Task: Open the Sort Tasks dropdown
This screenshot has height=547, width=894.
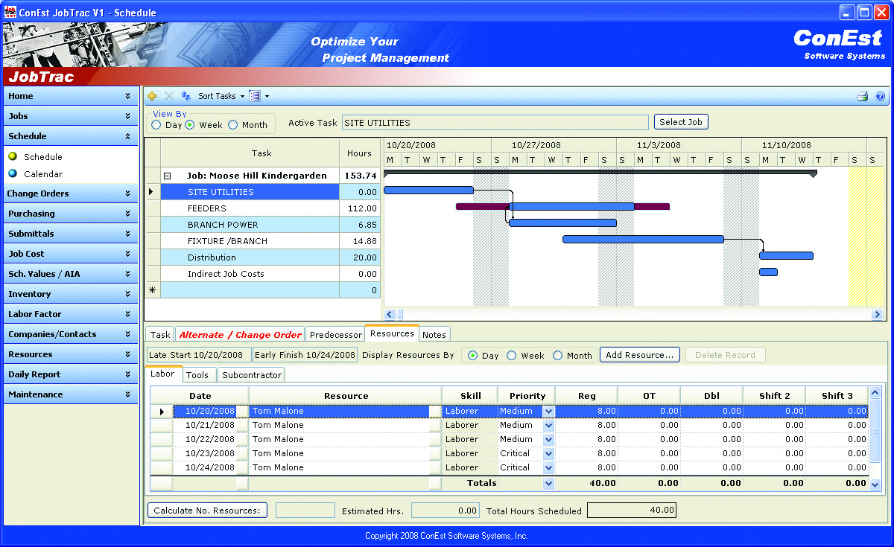Action: [x=221, y=96]
